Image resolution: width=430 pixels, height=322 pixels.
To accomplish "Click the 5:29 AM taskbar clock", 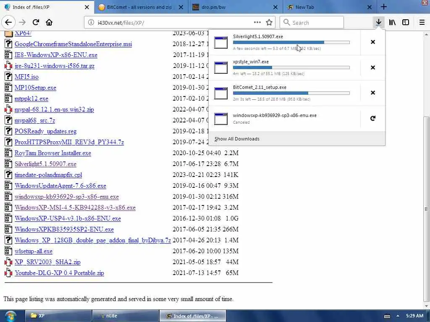I will click(x=414, y=316).
